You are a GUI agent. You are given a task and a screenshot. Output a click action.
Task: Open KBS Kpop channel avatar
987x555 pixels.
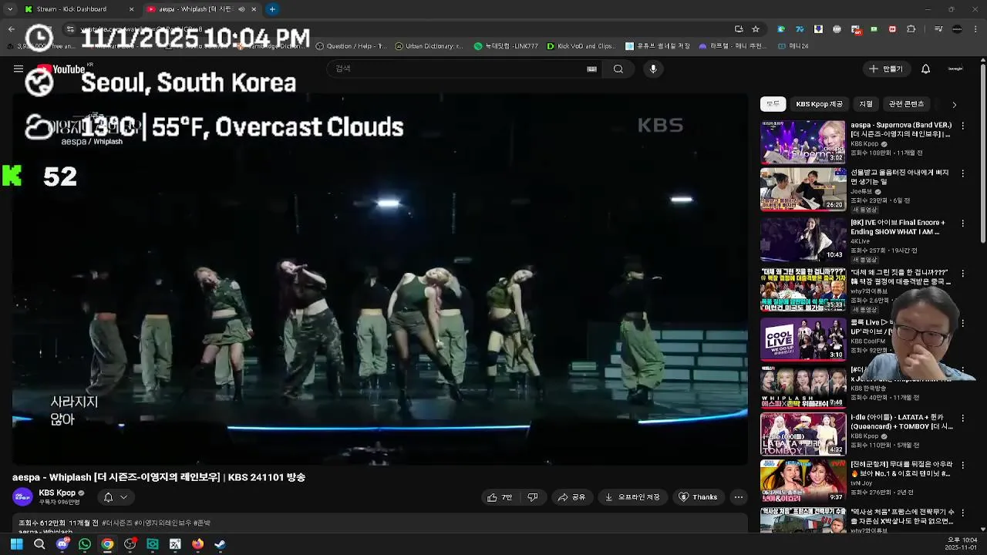click(x=22, y=497)
